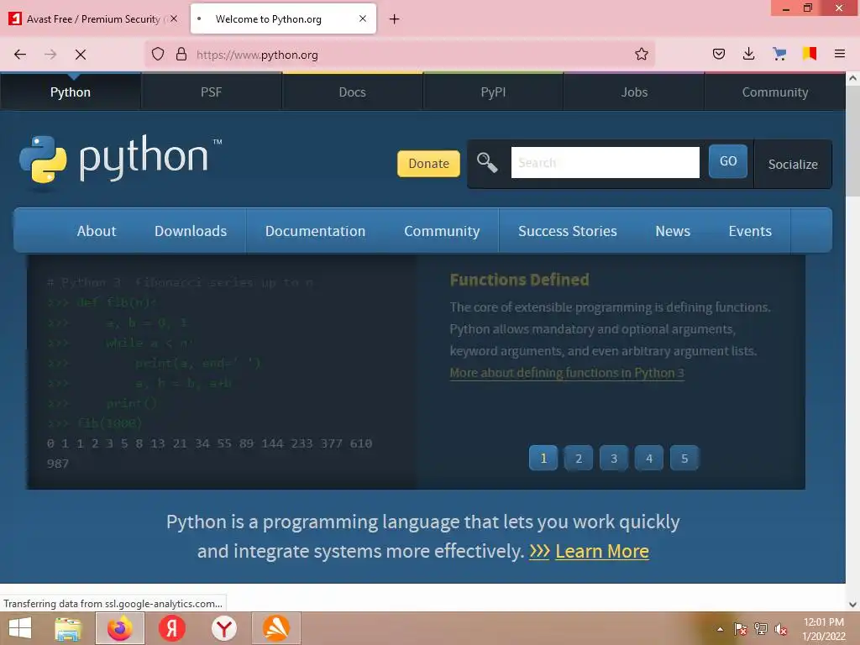Viewport: 860px width, 645px height.
Task: Open the Firefox hamburger menu
Action: 839,54
